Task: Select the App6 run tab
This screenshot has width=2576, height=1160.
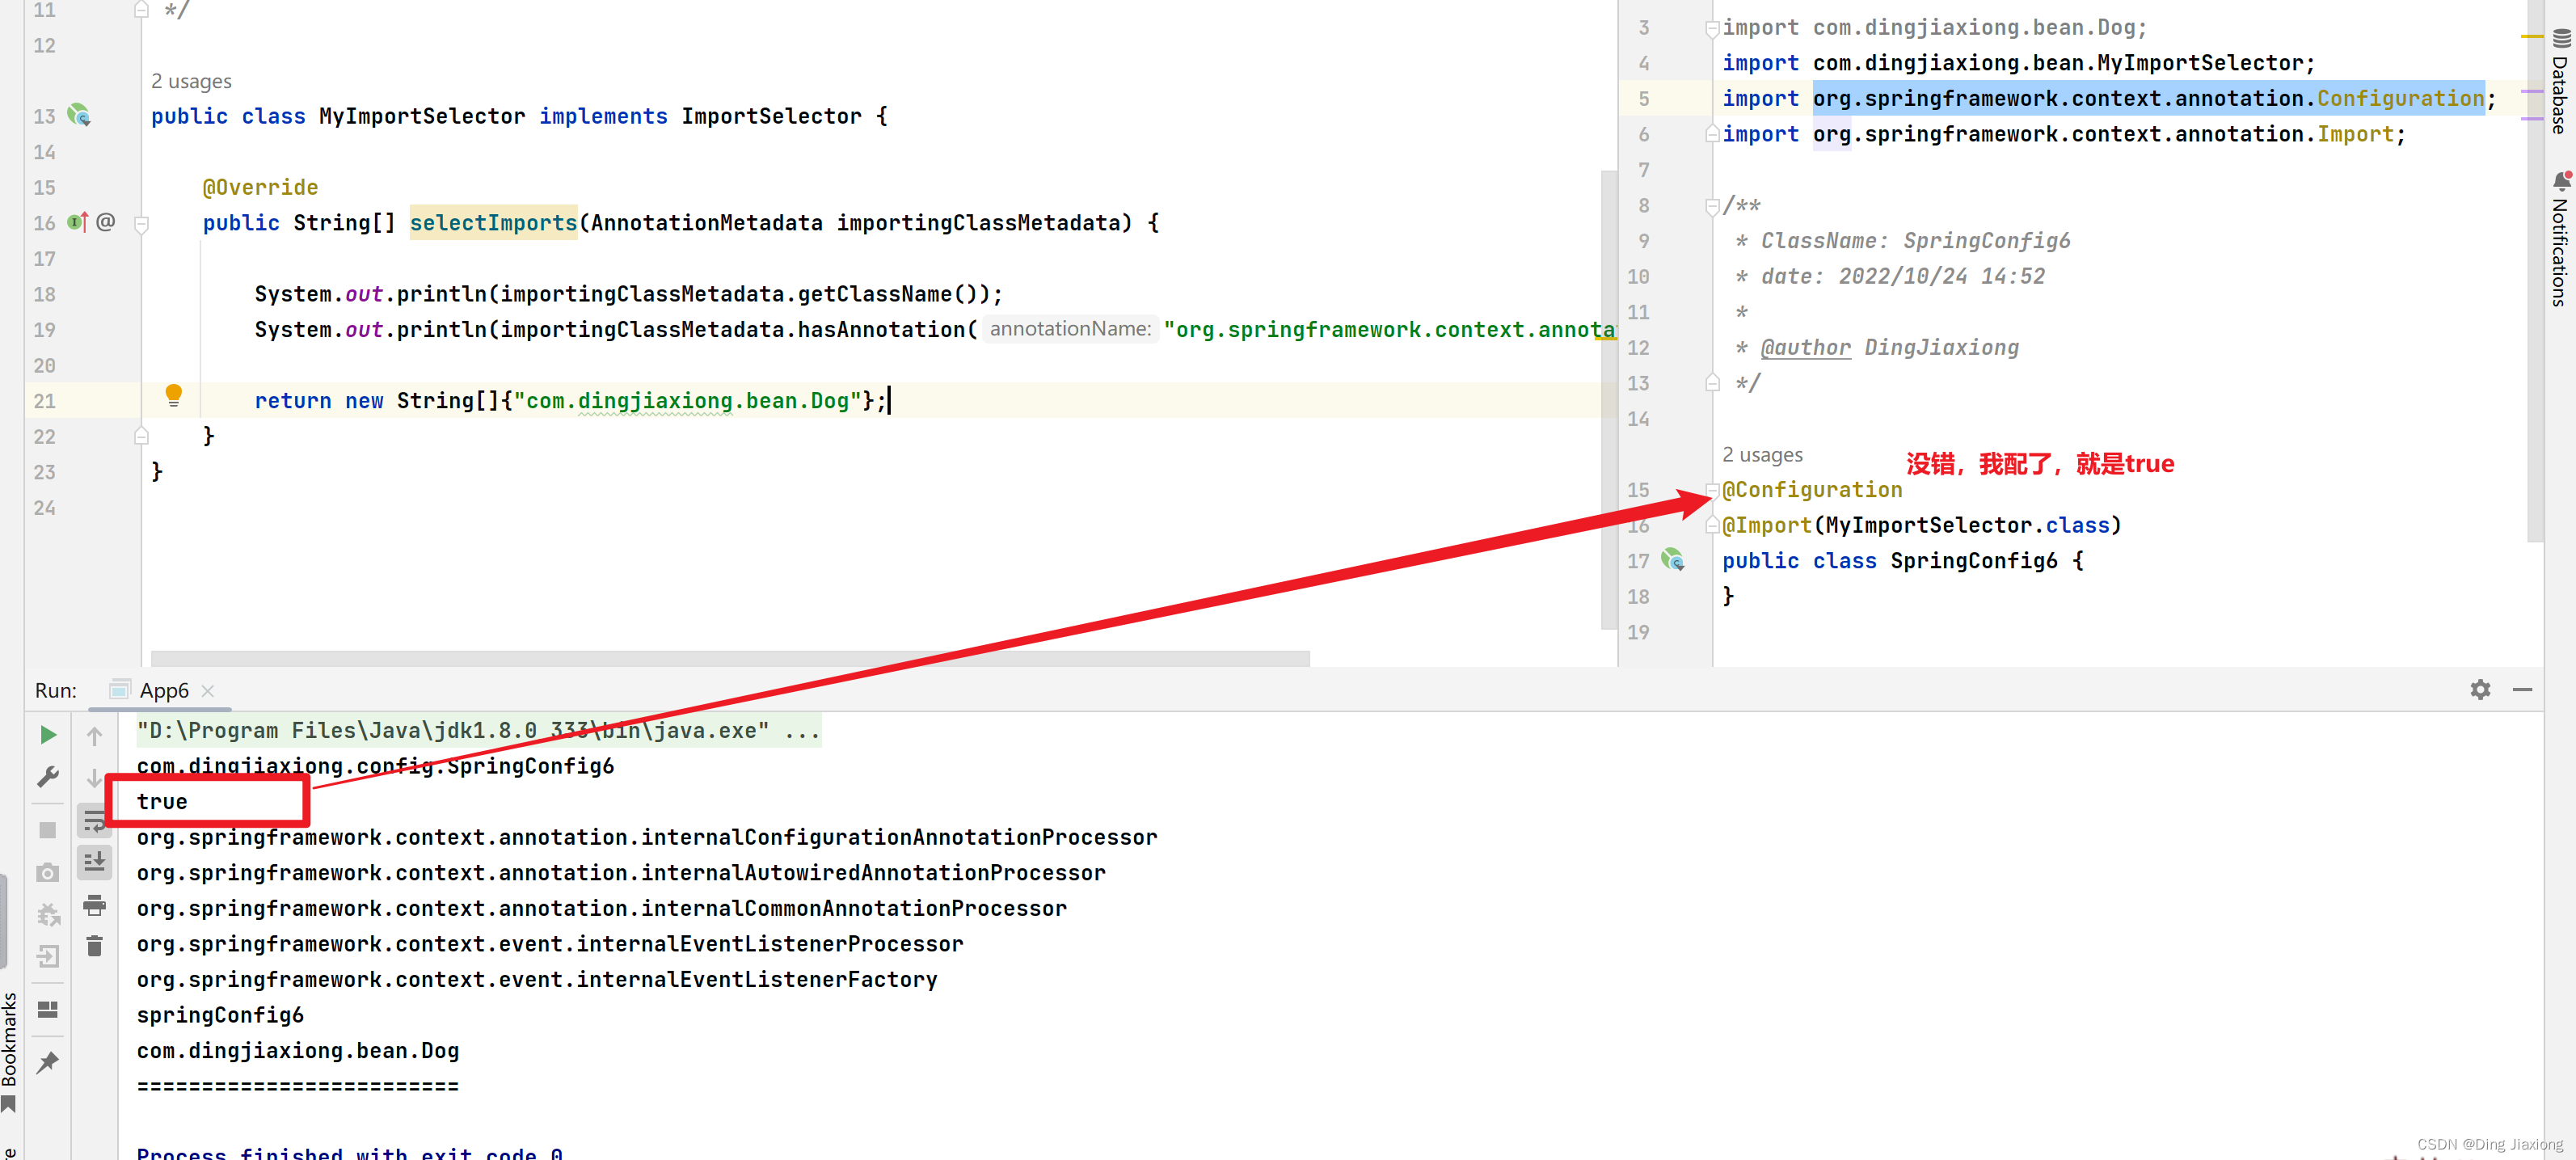Action: (163, 691)
